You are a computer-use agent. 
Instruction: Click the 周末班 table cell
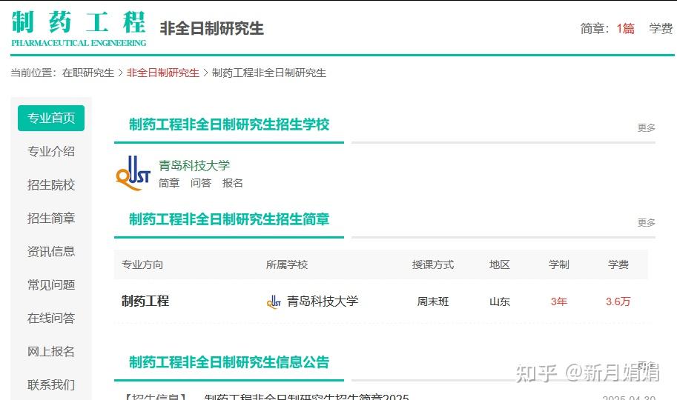433,301
